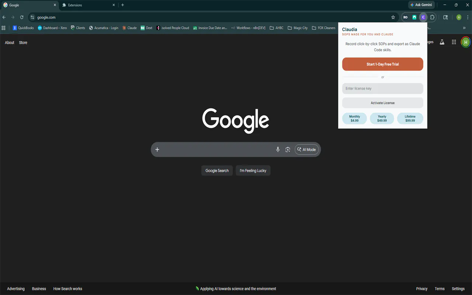The width and height of the screenshot is (472, 295).
Task: Search by image with Lens icon
Action: [288, 149]
